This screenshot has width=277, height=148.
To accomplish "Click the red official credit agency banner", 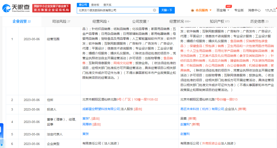I will pyautogui.click(x=52, y=8).
